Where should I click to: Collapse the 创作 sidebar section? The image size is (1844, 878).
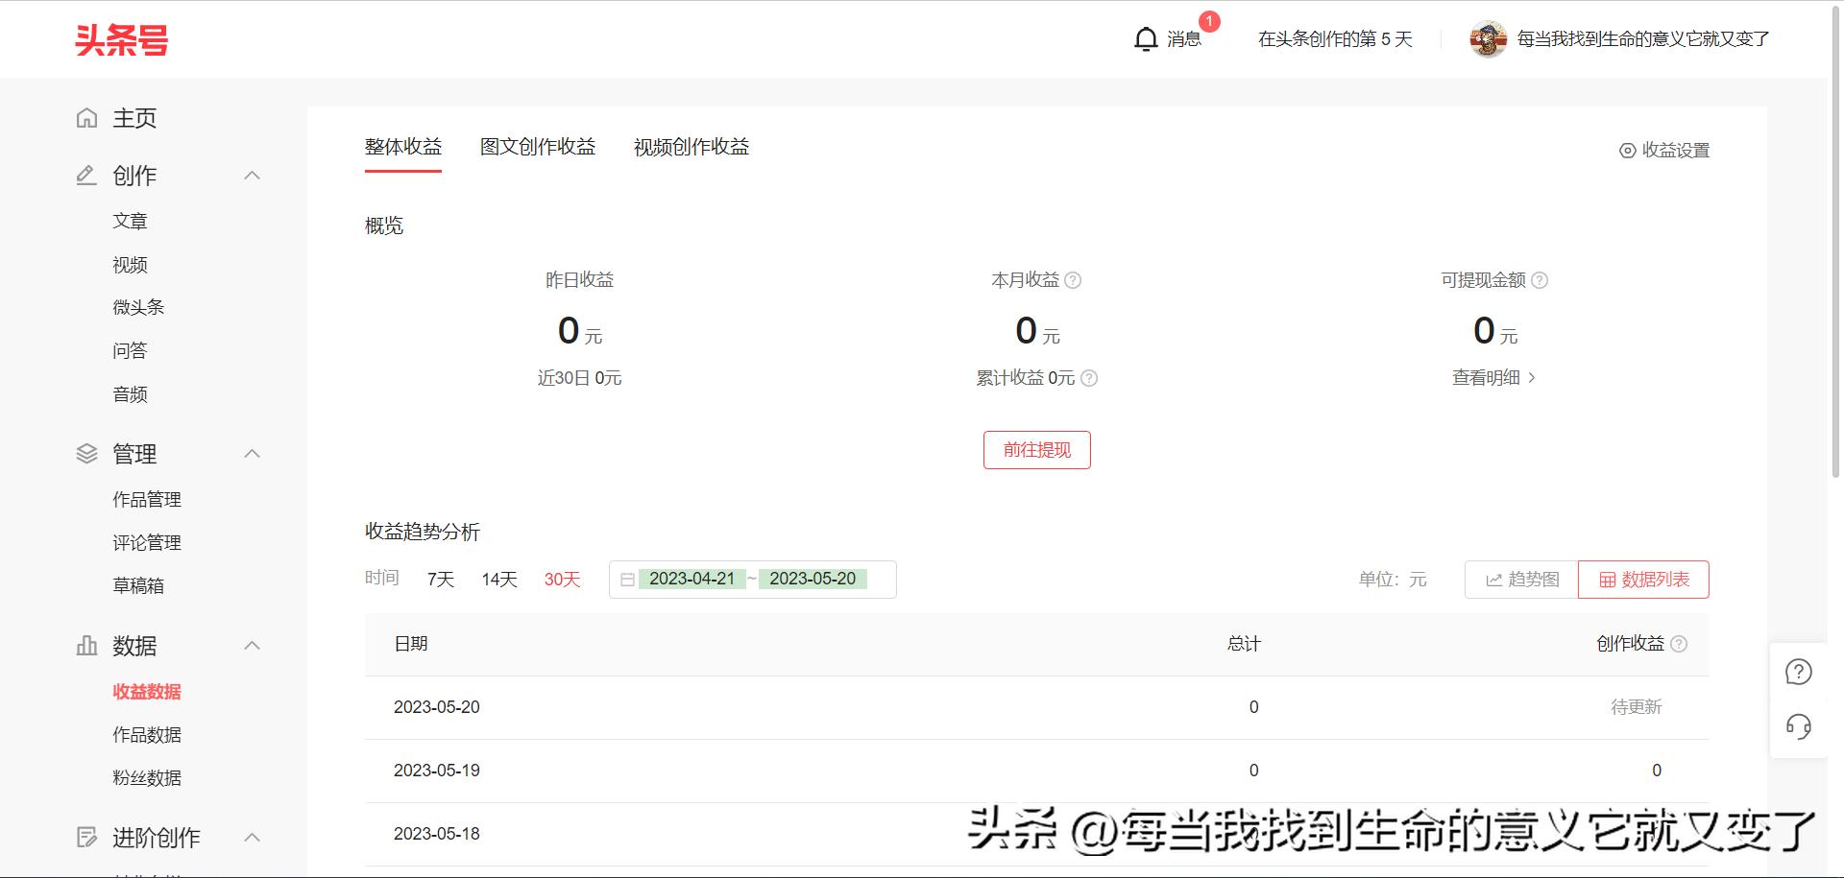[252, 175]
